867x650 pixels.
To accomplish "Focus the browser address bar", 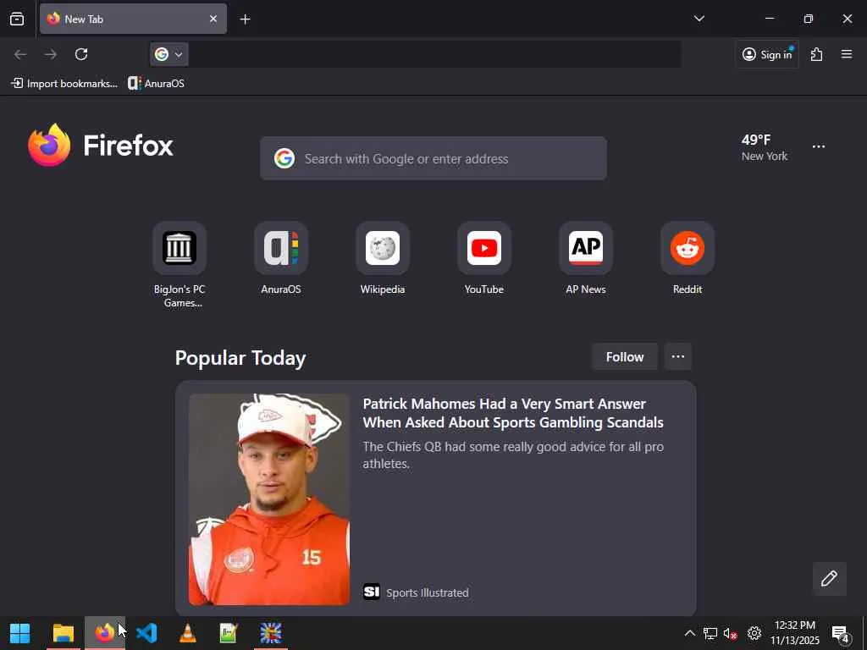I will coord(434,54).
